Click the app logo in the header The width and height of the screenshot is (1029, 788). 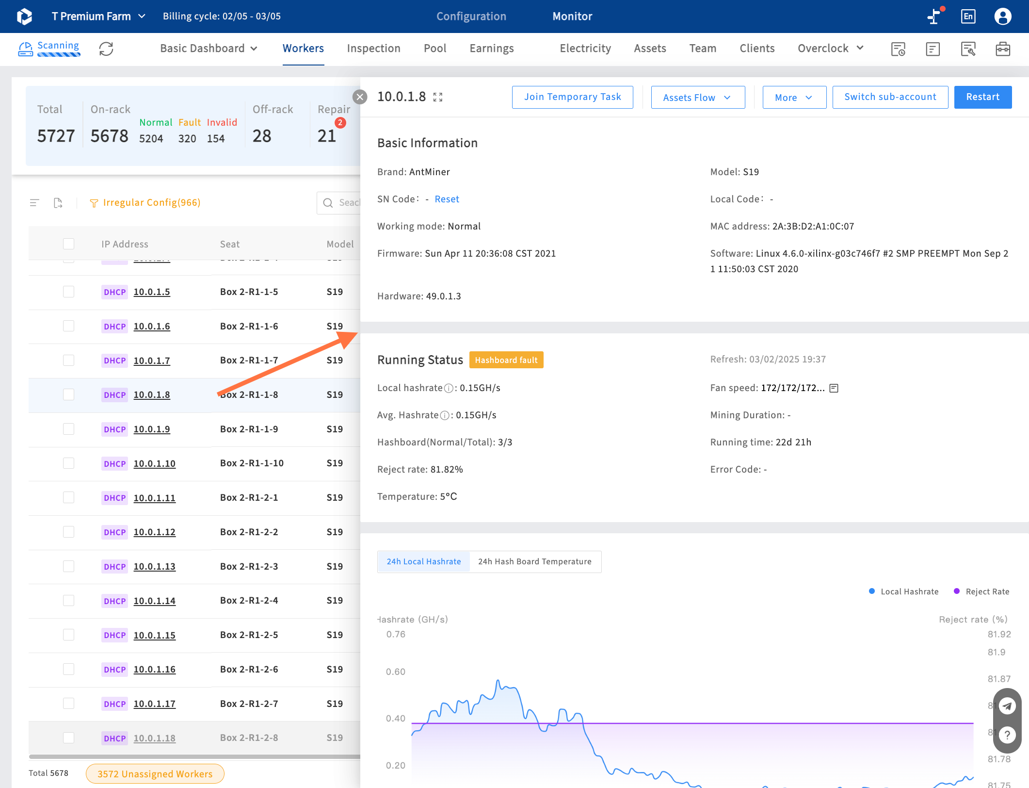click(x=24, y=16)
